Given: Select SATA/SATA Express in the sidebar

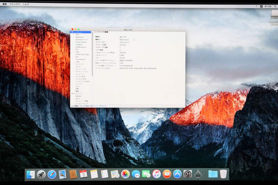Looking at the screenshot, I should tap(82, 54).
